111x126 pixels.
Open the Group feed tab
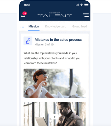[80, 26]
